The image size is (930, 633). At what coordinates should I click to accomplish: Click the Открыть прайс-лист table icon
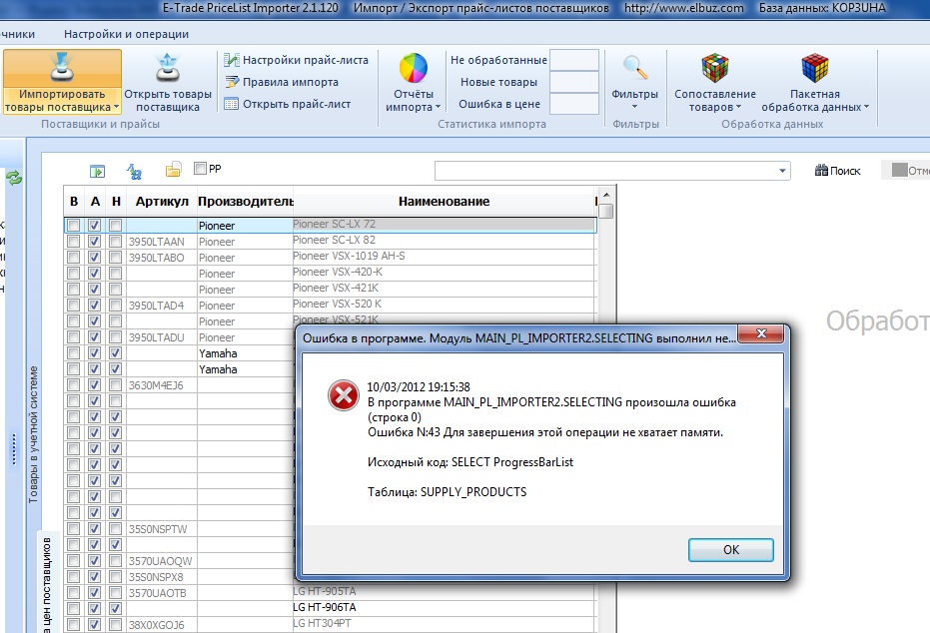pyautogui.click(x=231, y=104)
